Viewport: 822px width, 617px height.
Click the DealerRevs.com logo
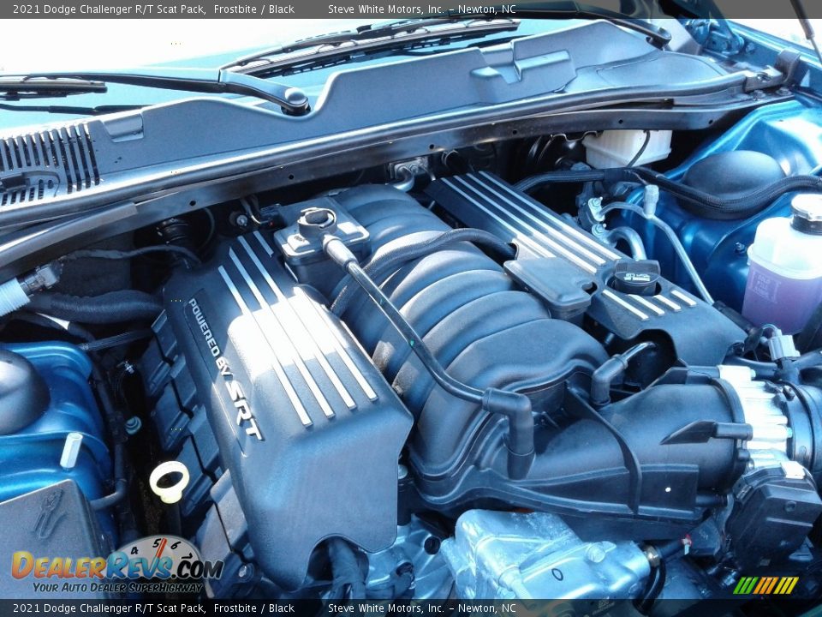pyautogui.click(x=117, y=566)
